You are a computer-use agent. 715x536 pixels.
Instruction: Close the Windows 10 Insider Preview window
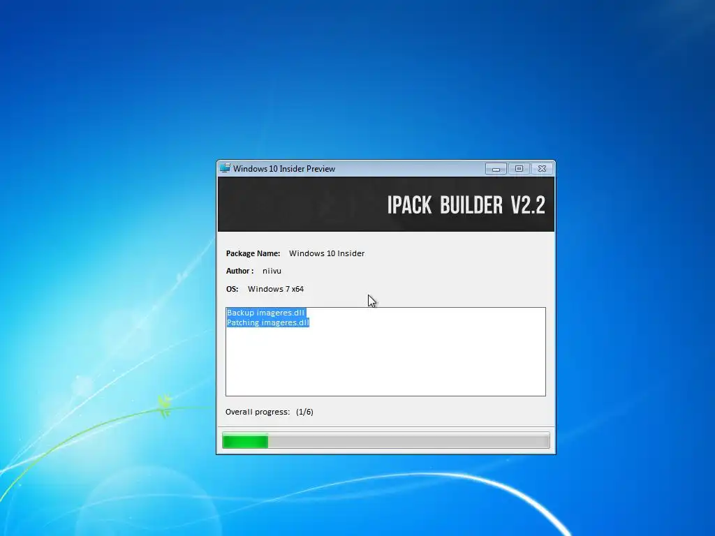[542, 169]
